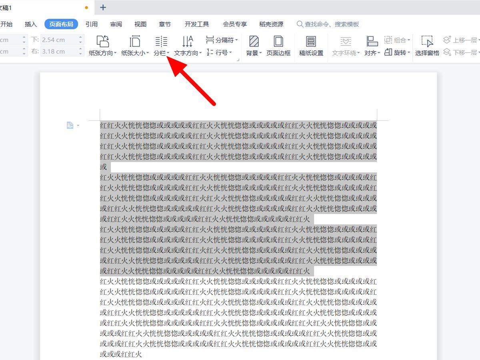This screenshot has height=360, width=480.
Task: Open the 视图 tab
Action: point(140,24)
